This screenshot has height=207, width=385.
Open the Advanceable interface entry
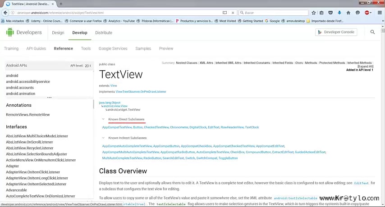pyautogui.click(x=16, y=190)
